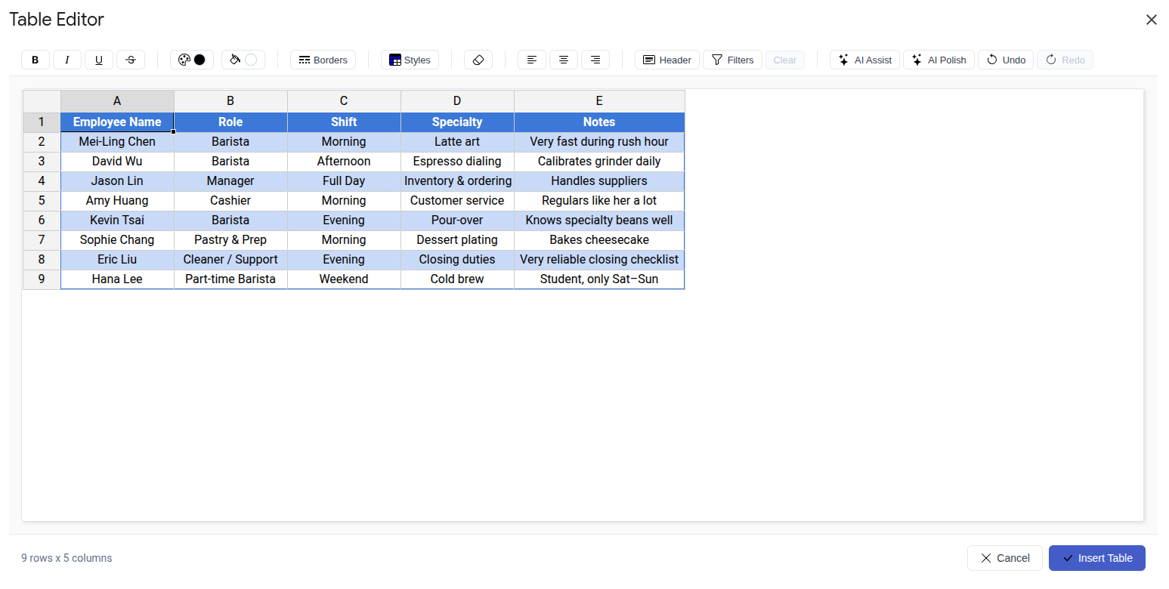Insert the table into the document
Viewport: 1169px width, 589px height.
pyautogui.click(x=1096, y=558)
